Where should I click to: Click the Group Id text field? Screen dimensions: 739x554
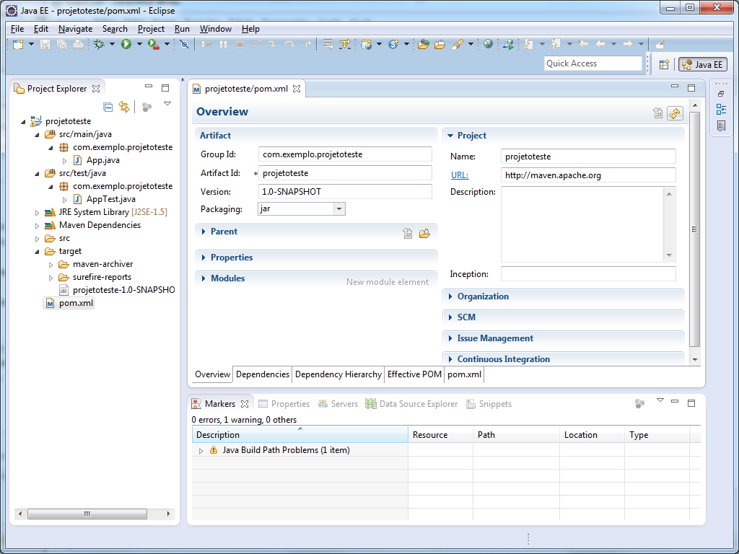click(x=345, y=154)
